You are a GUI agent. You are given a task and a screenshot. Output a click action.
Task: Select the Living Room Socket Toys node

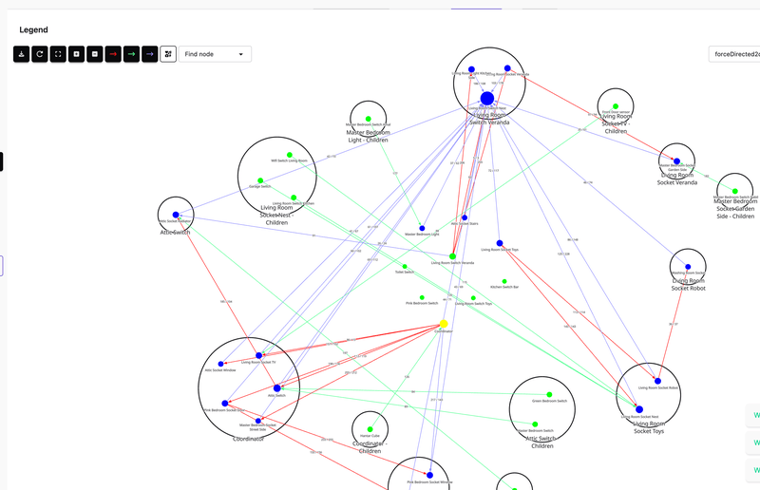500,243
